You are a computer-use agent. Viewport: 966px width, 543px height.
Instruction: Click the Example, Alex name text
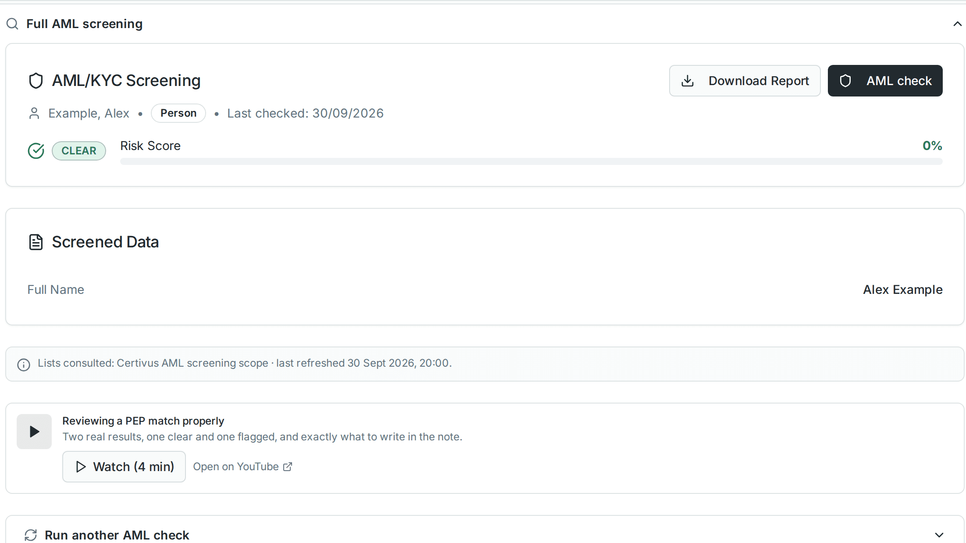[x=89, y=113]
